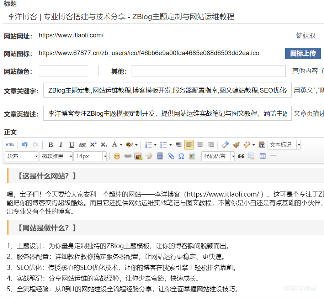Insert an emoji smiley face
Screen dimensions: 324x298
[x=116, y=156]
